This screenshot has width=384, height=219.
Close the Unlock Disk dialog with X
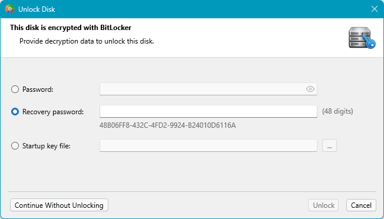374,9
